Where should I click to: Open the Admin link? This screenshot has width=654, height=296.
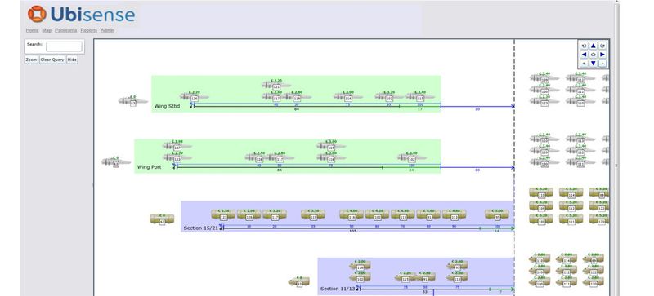click(107, 30)
